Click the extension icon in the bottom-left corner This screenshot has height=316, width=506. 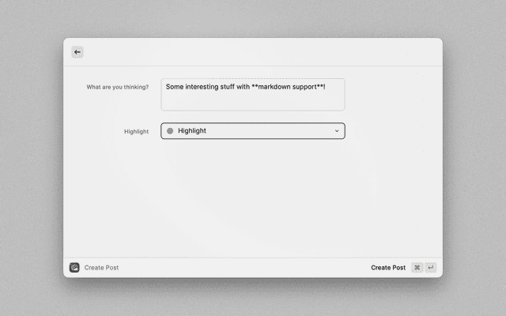tap(74, 268)
